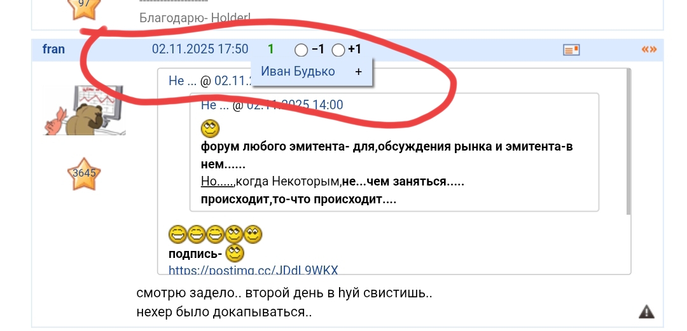This screenshot has height=331, width=687.
Task: Click underlined word 'Но.....' in quote
Action: (218, 181)
